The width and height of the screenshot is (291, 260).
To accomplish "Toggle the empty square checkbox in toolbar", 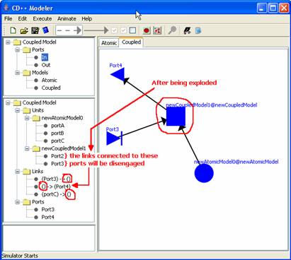I will click(133, 30).
